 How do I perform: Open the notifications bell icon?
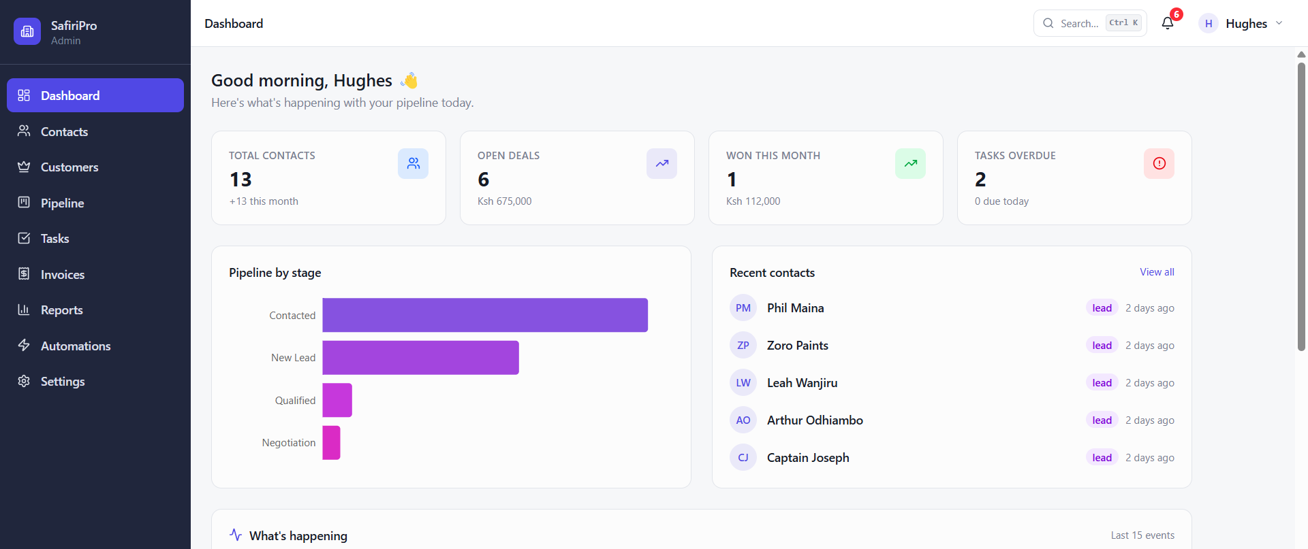click(x=1168, y=24)
